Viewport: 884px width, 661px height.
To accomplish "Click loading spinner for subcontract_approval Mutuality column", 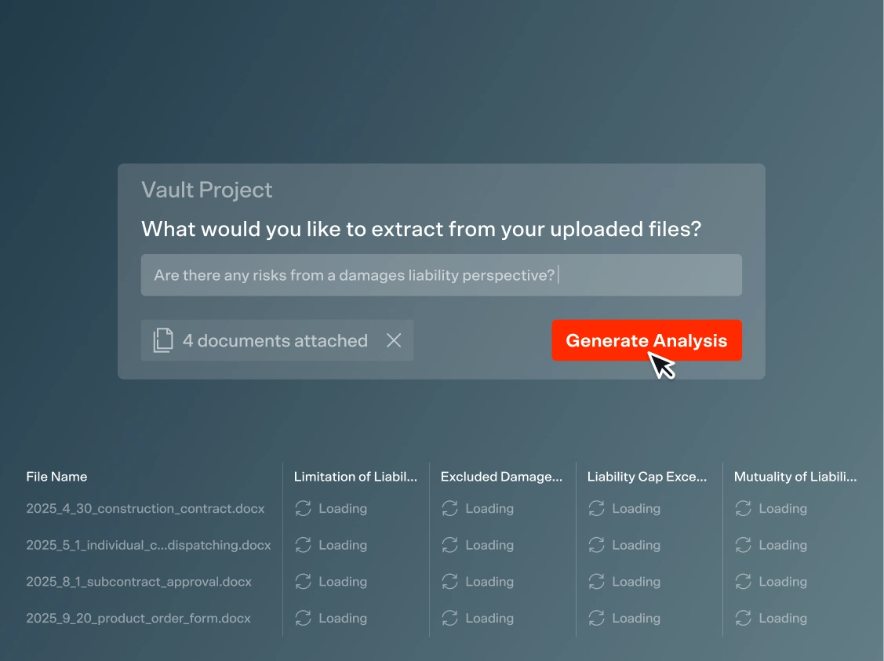I will pyautogui.click(x=743, y=582).
